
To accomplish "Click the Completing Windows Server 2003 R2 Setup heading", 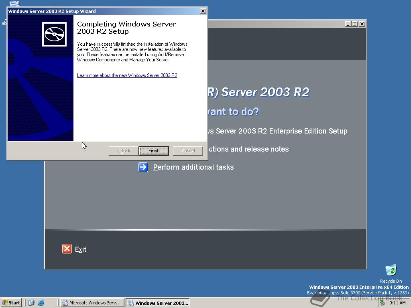I will [126, 28].
